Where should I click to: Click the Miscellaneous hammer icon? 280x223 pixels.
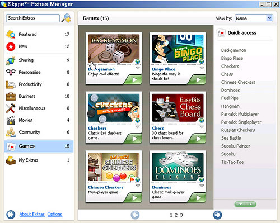11,108
